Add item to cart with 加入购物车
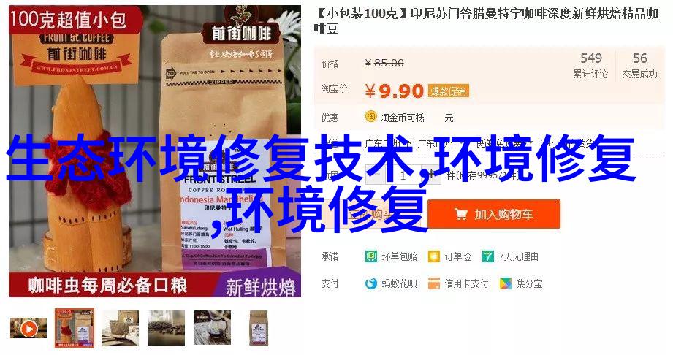 [x=494, y=214]
